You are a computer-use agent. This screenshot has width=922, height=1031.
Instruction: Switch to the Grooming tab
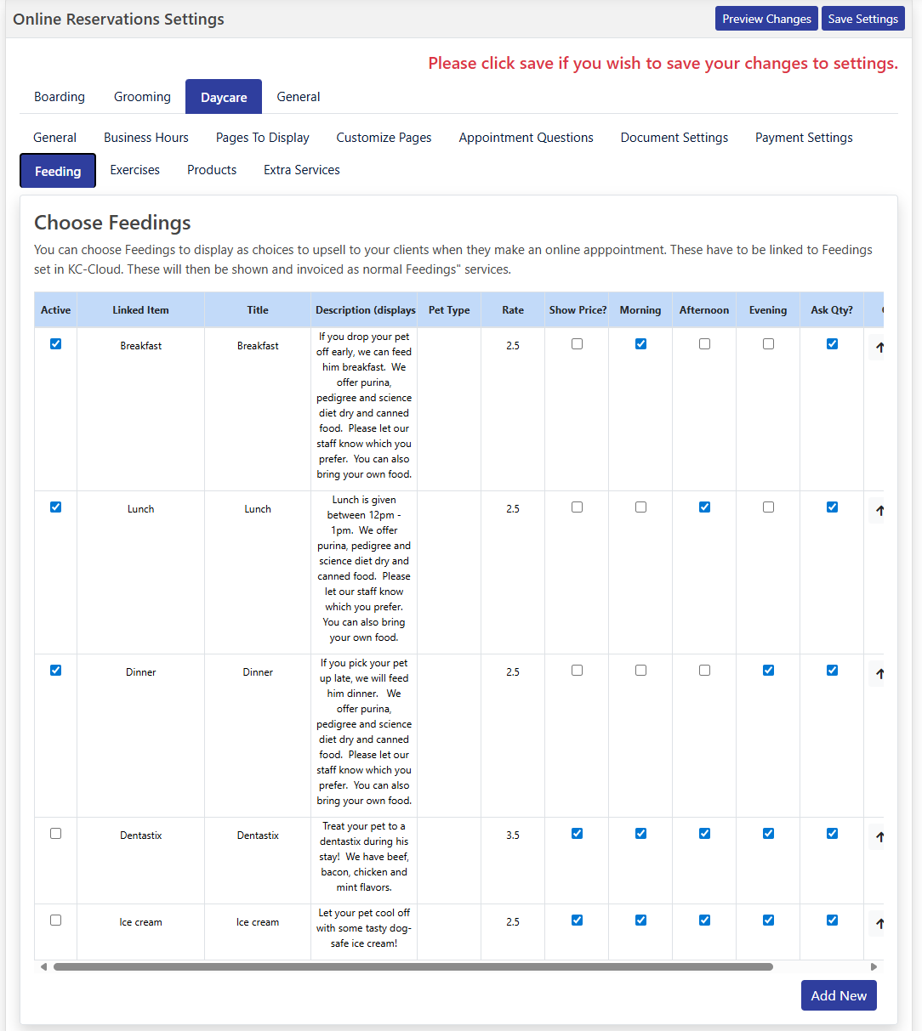pos(142,97)
